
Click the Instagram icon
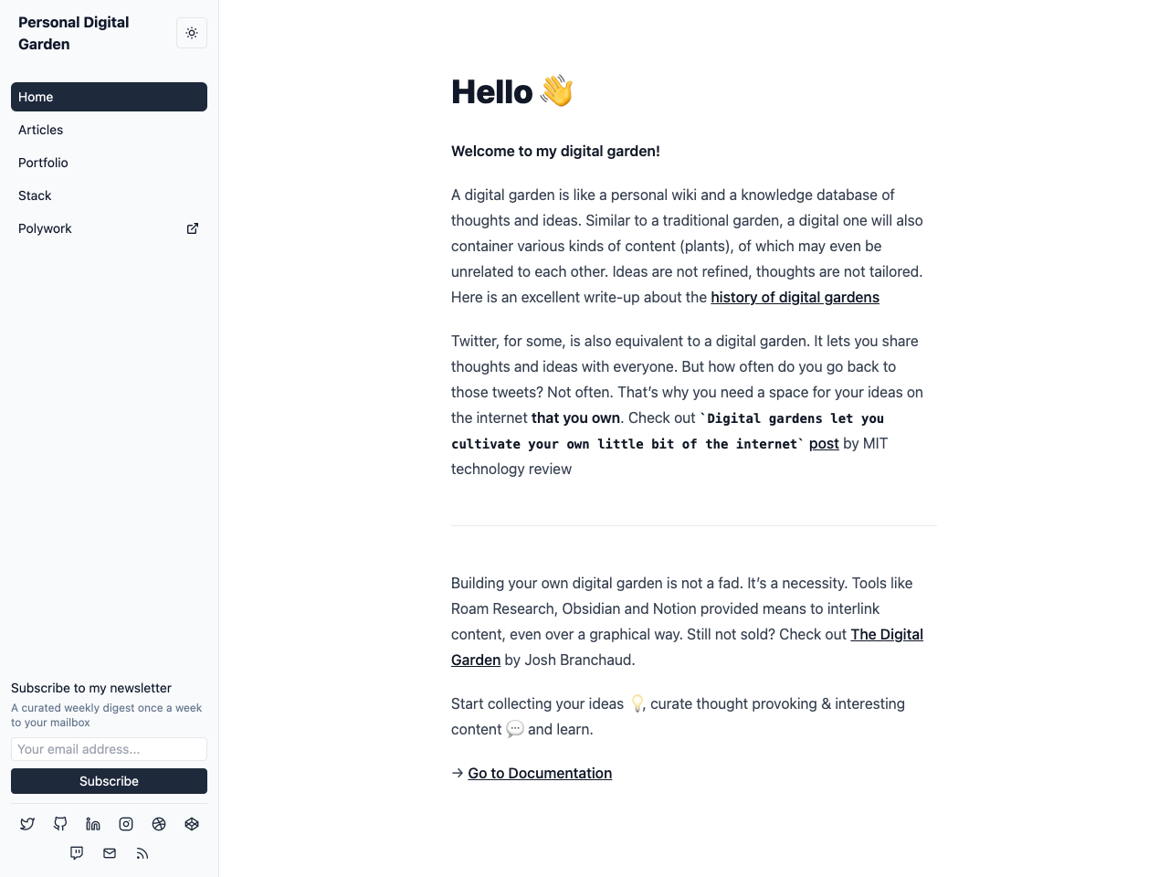click(x=126, y=824)
